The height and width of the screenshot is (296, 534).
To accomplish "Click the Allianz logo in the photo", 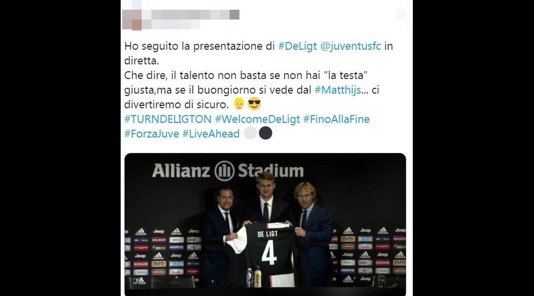I will coord(224,171).
